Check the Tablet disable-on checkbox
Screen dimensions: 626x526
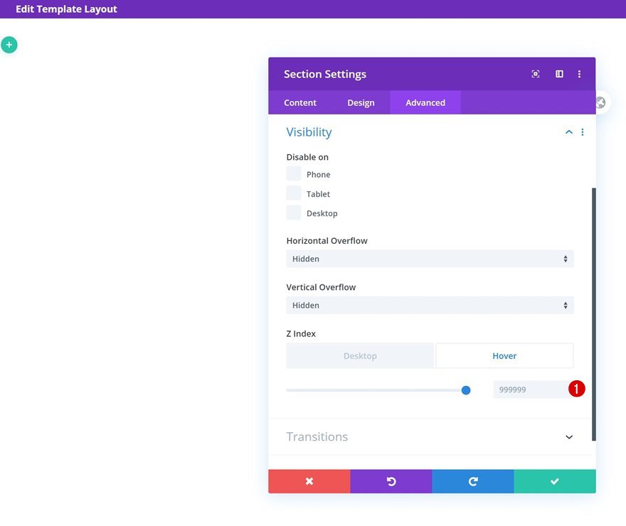click(x=294, y=193)
